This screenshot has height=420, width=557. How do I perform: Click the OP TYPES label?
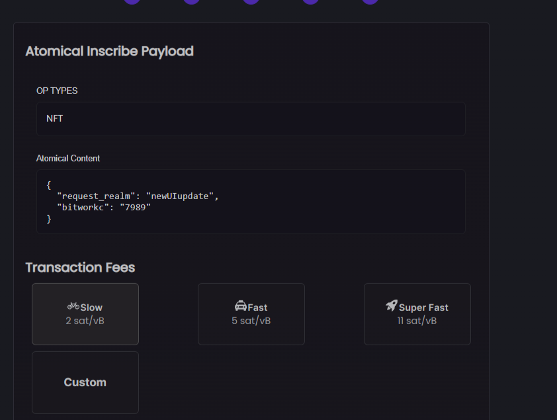(x=57, y=91)
